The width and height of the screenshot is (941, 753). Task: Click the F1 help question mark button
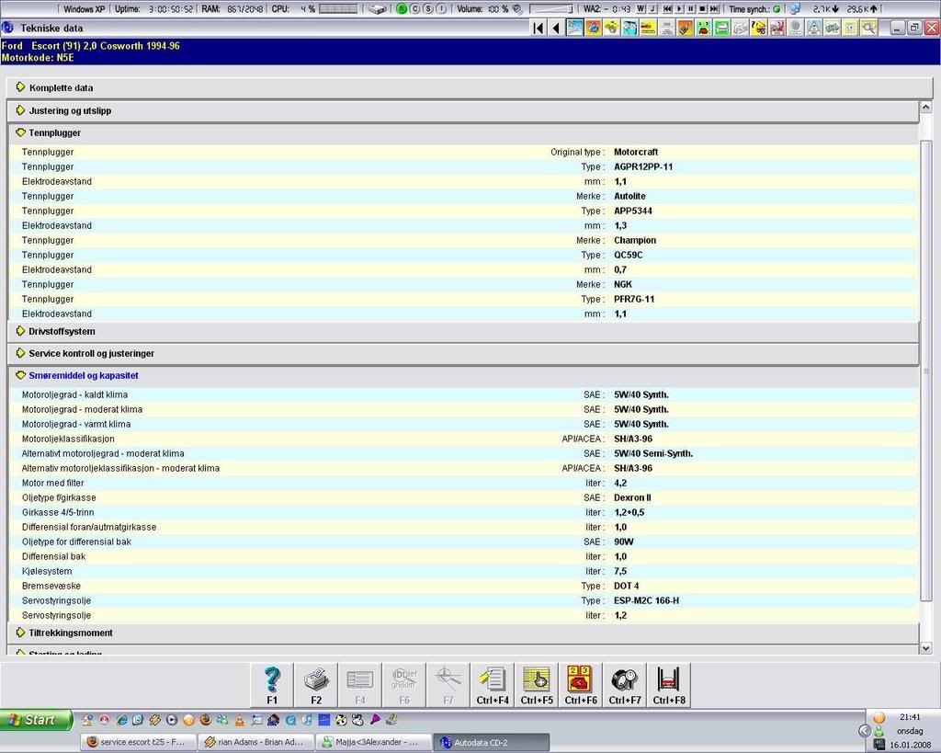[272, 685]
